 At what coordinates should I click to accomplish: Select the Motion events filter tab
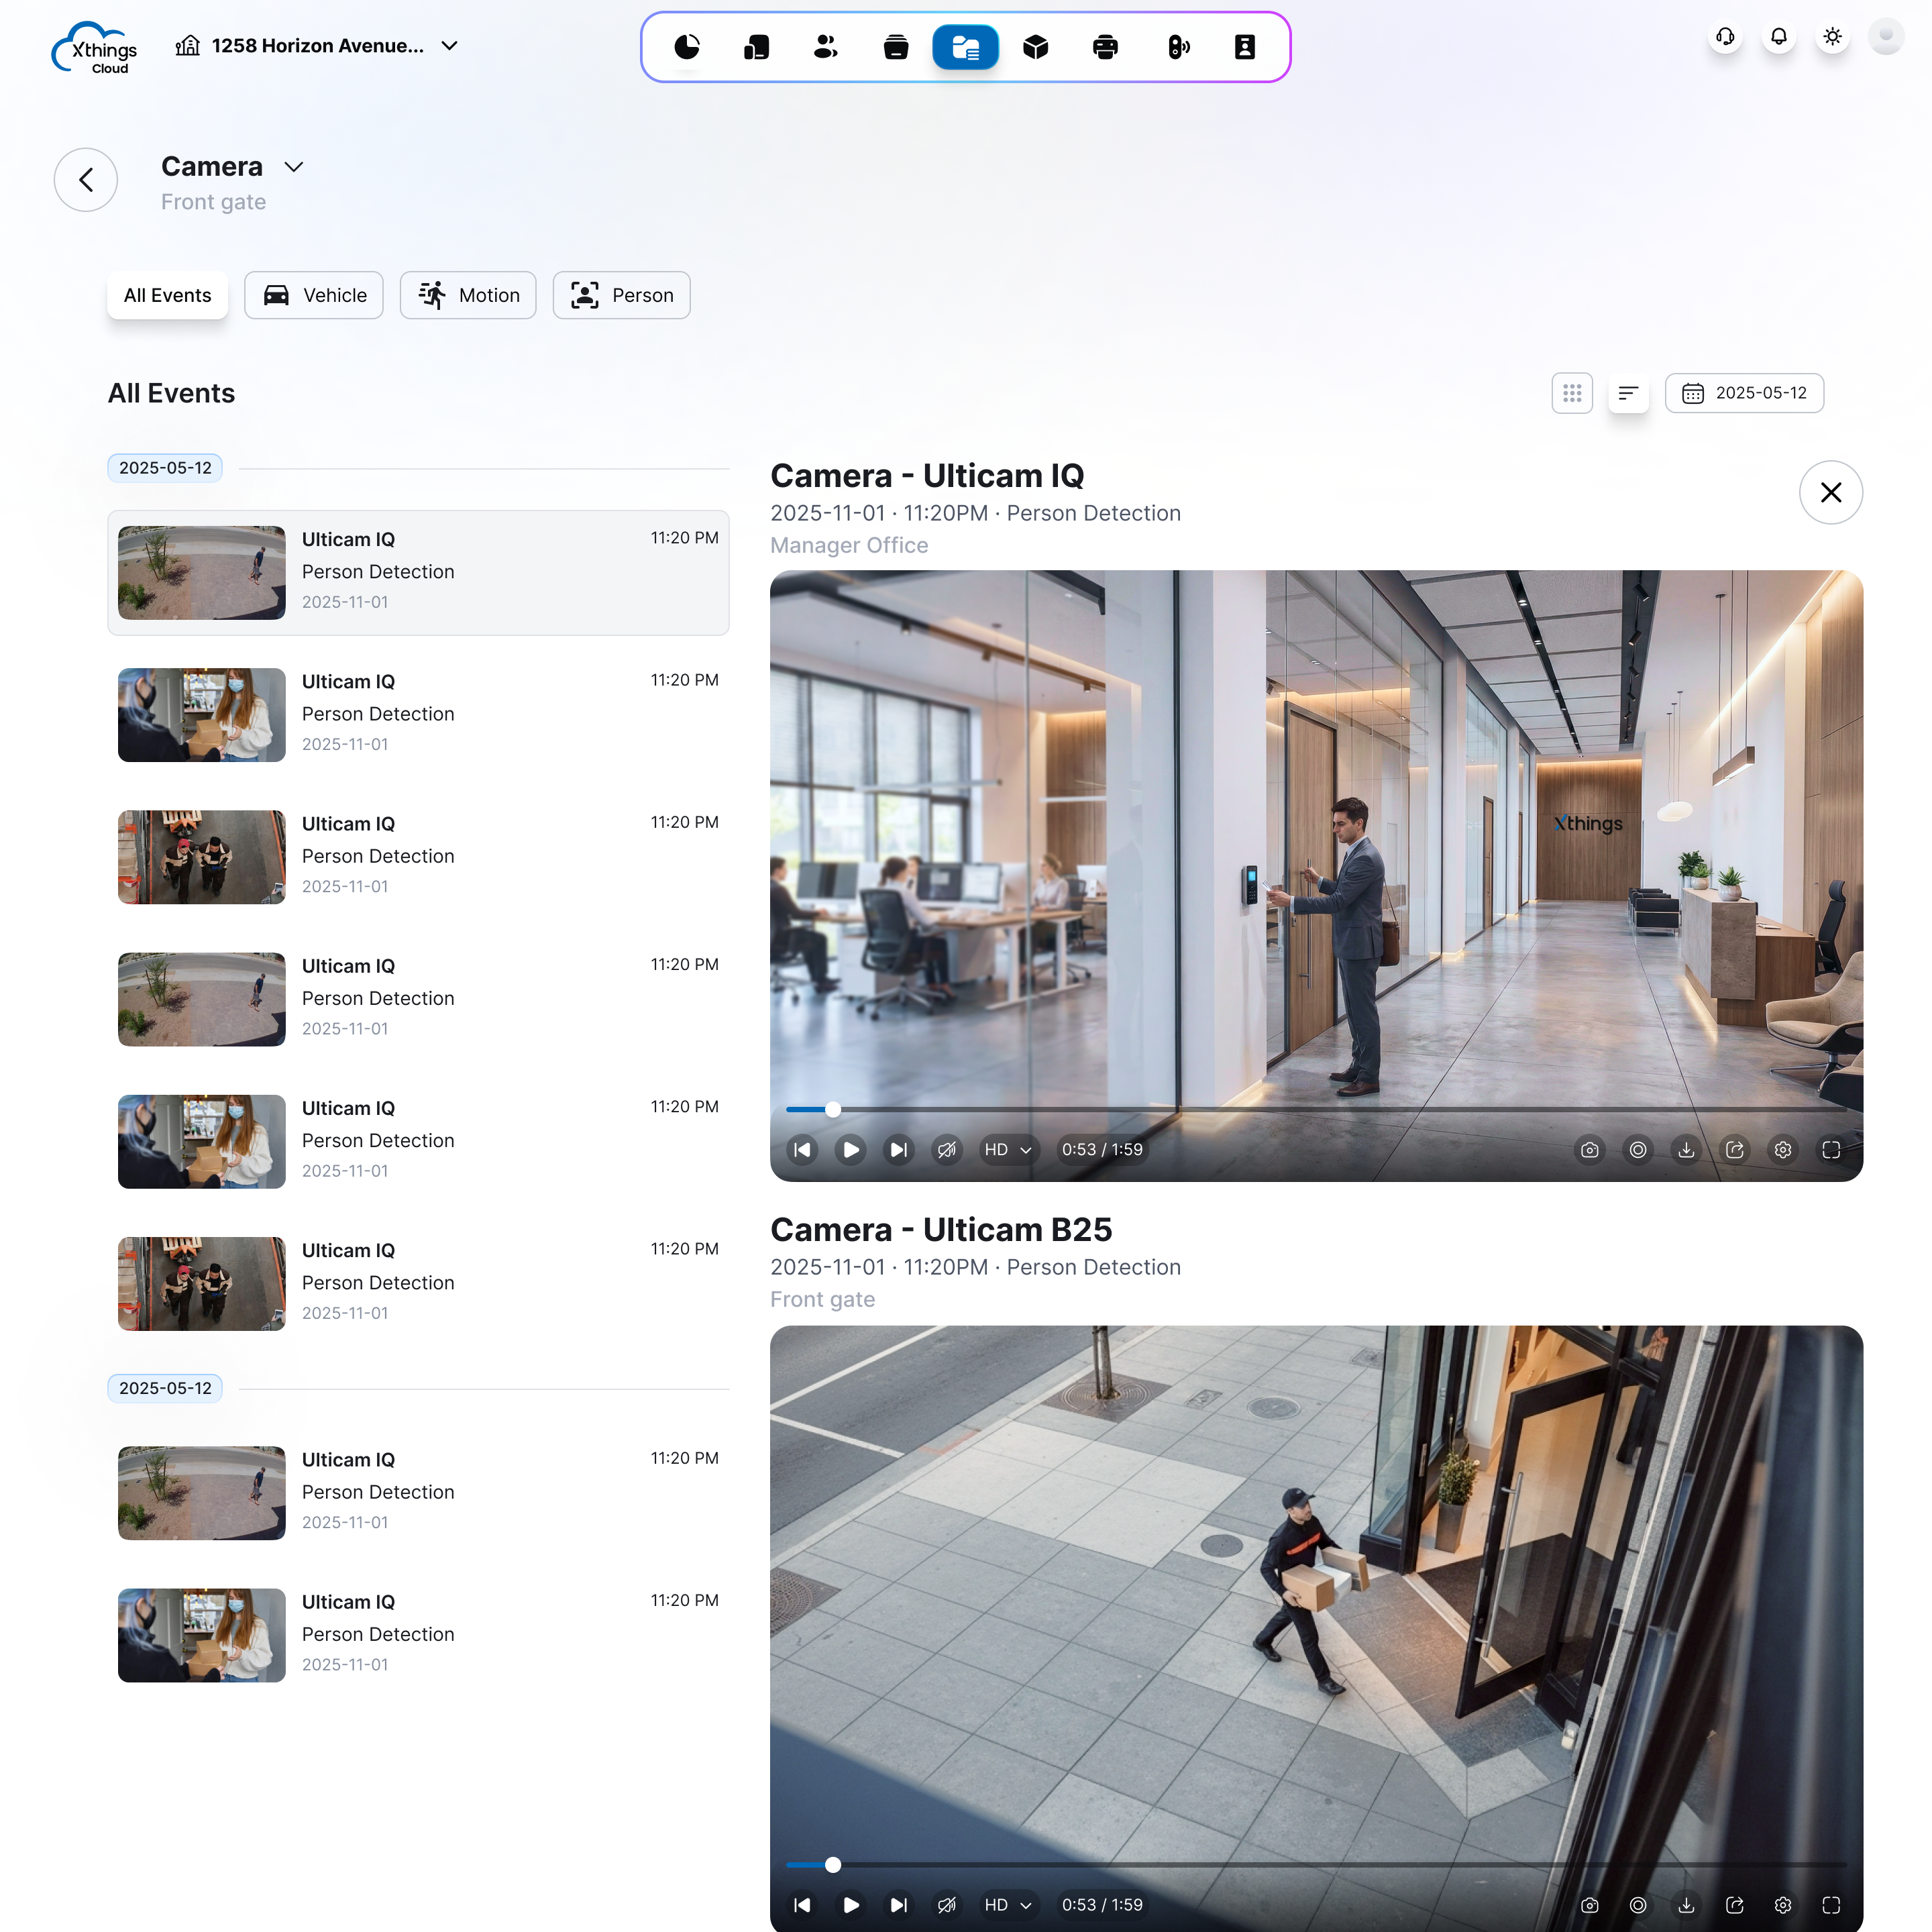tap(468, 295)
